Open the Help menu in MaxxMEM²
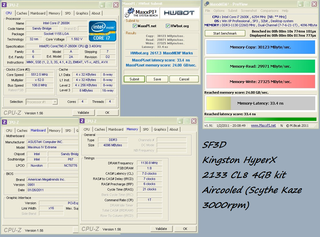The height and width of the screenshot is (237, 320). pyautogui.click(x=285, y=11)
